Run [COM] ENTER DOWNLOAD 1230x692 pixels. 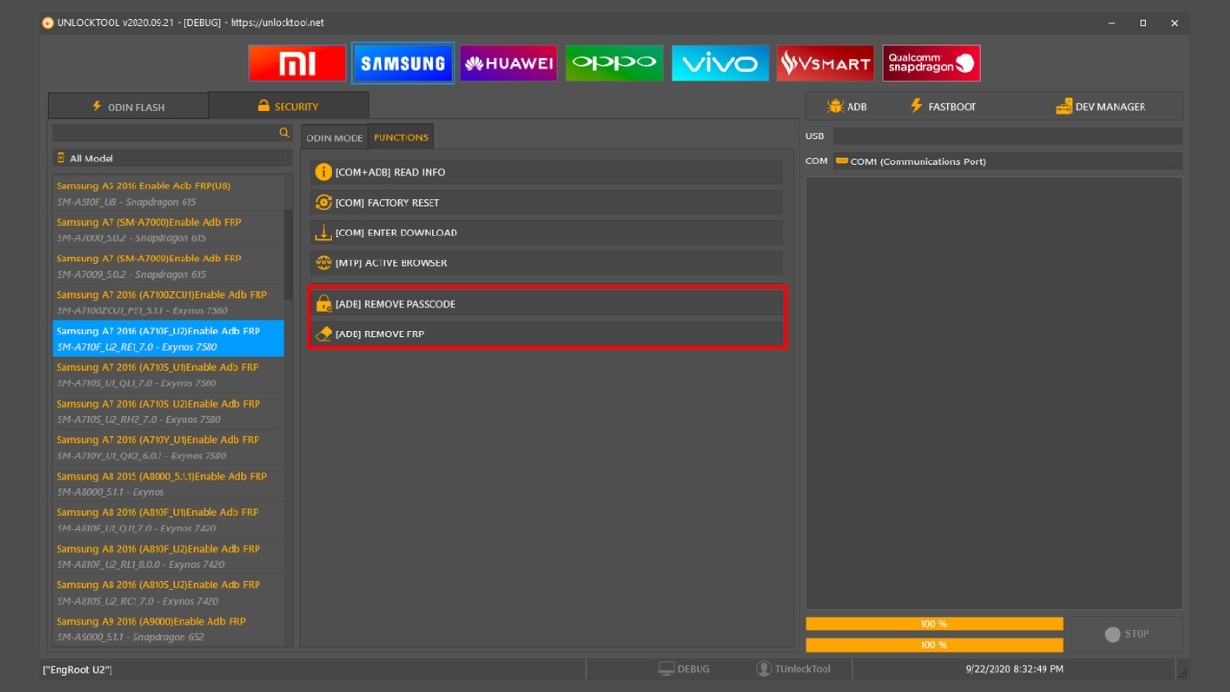tap(546, 233)
